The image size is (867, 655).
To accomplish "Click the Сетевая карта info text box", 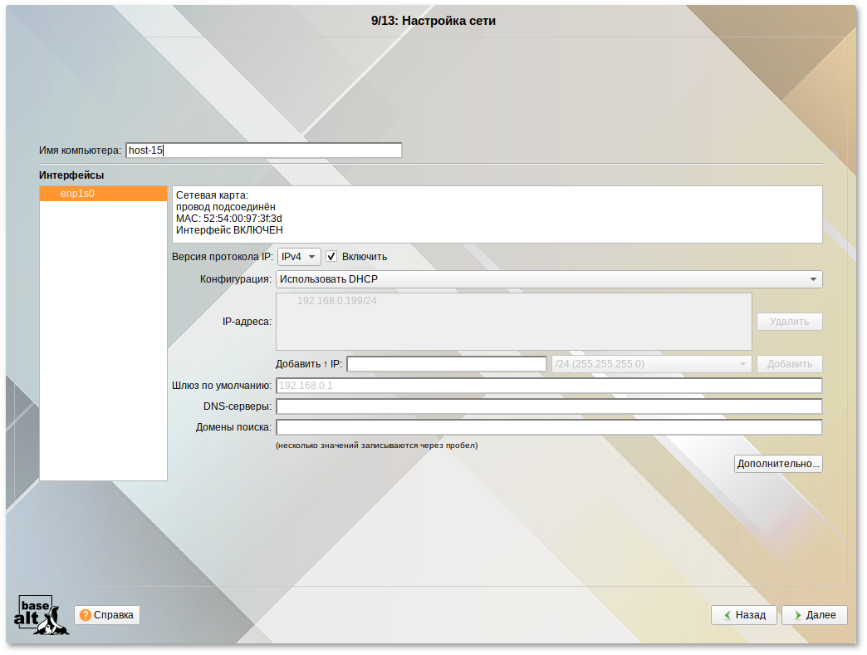I will pyautogui.click(x=496, y=214).
